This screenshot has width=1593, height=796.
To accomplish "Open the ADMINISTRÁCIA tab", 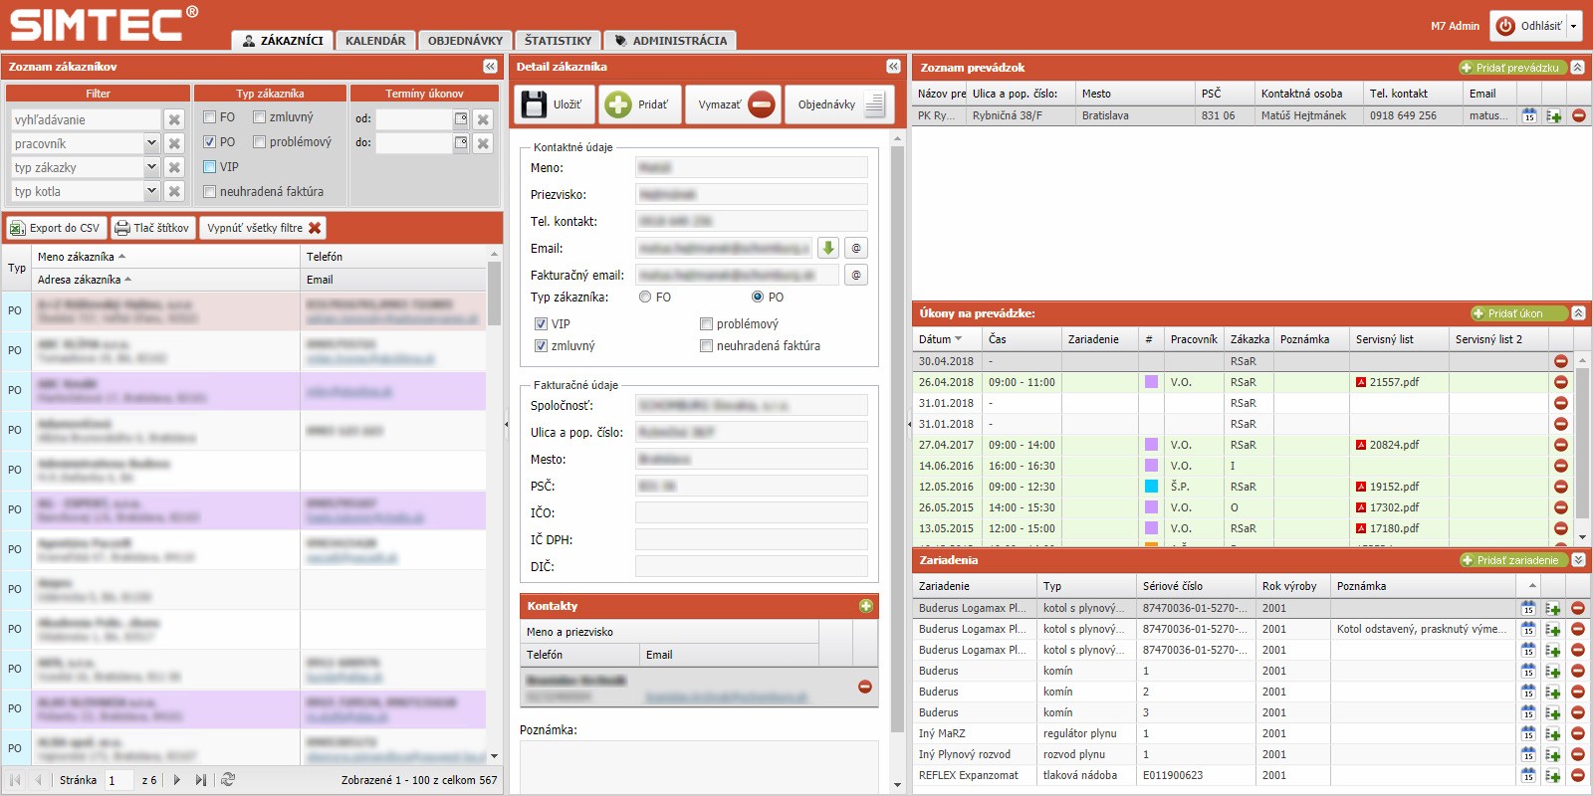I will pos(670,41).
